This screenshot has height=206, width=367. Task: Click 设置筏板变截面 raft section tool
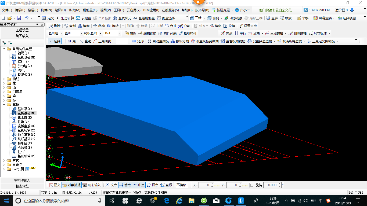click(x=205, y=41)
